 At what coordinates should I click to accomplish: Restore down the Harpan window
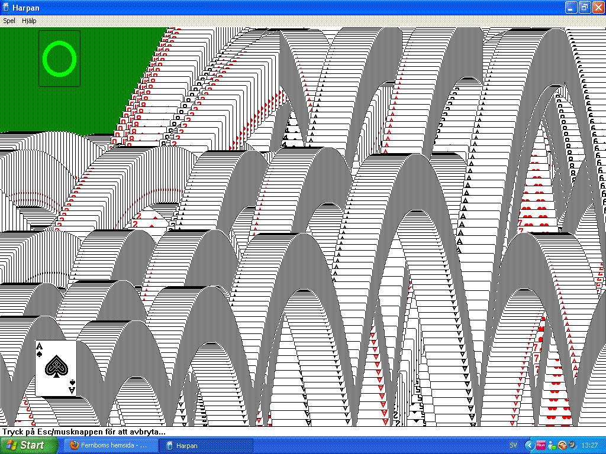pyautogui.click(x=584, y=8)
